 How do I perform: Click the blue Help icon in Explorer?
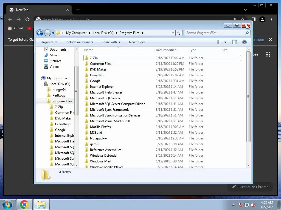[245, 42]
